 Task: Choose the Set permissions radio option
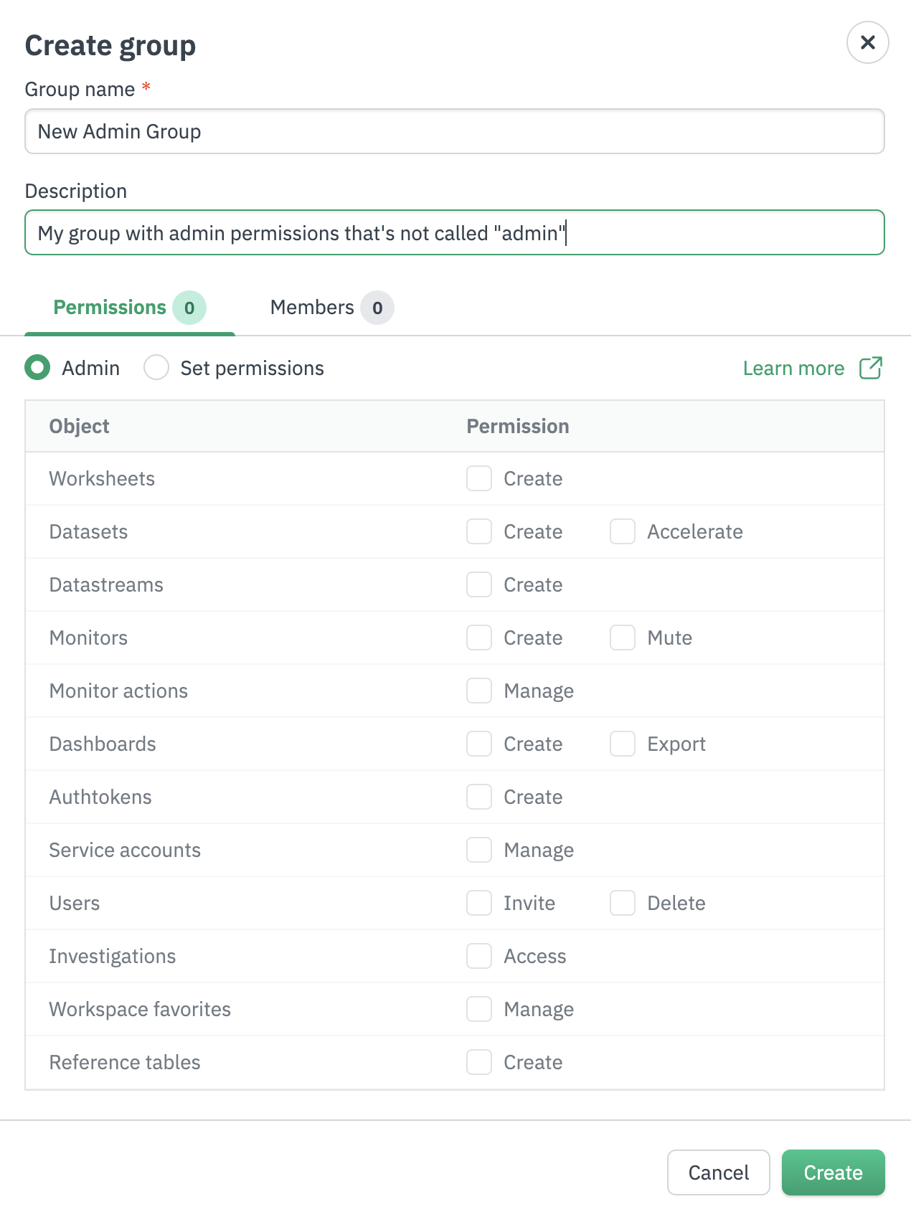[x=156, y=368]
